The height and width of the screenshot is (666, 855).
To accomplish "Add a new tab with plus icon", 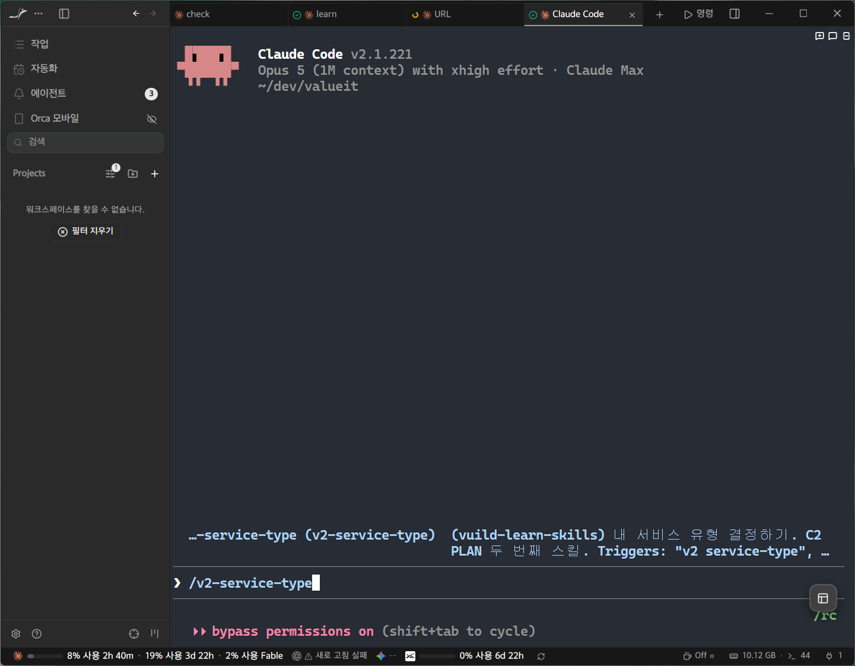I will click(659, 14).
